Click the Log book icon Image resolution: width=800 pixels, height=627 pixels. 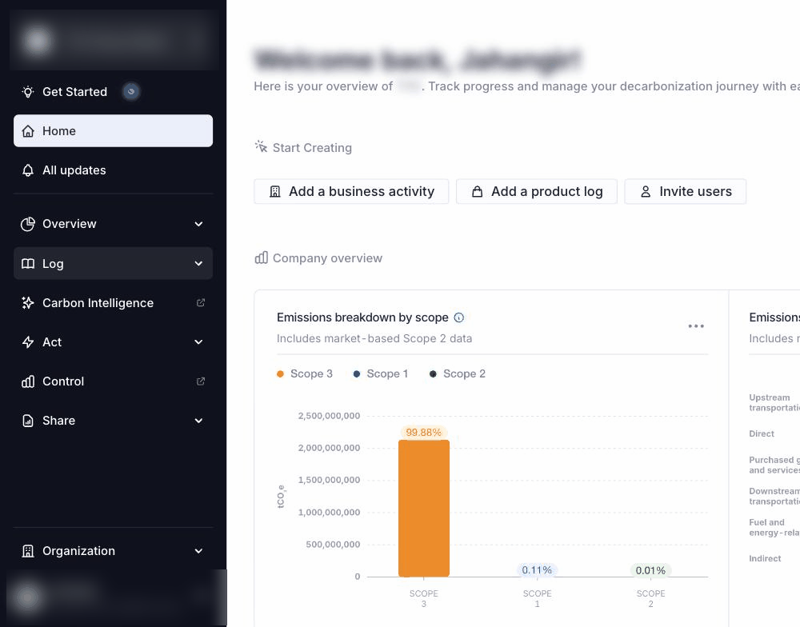[28, 264]
